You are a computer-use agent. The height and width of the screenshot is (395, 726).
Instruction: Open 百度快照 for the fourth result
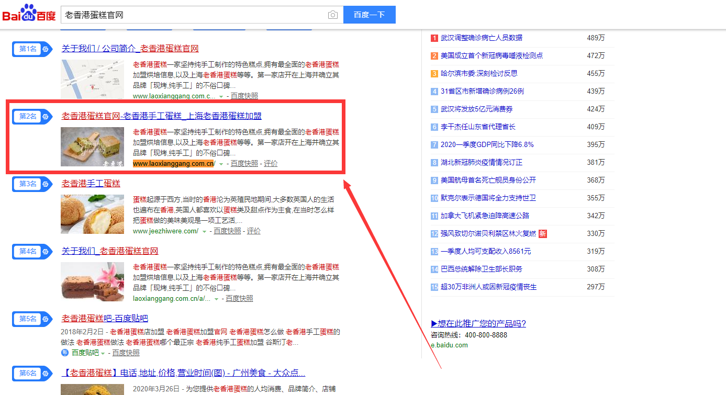click(x=239, y=299)
